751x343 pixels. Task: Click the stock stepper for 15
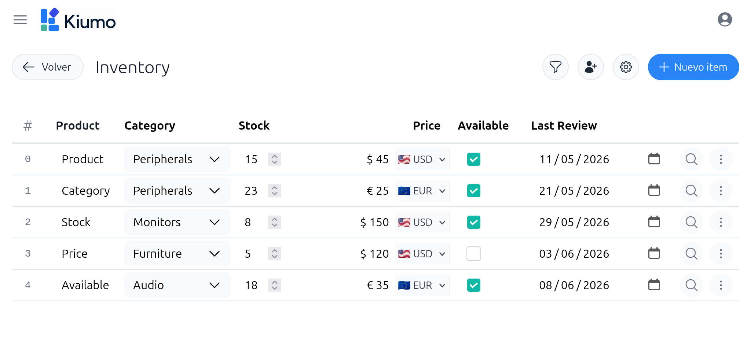tap(274, 159)
